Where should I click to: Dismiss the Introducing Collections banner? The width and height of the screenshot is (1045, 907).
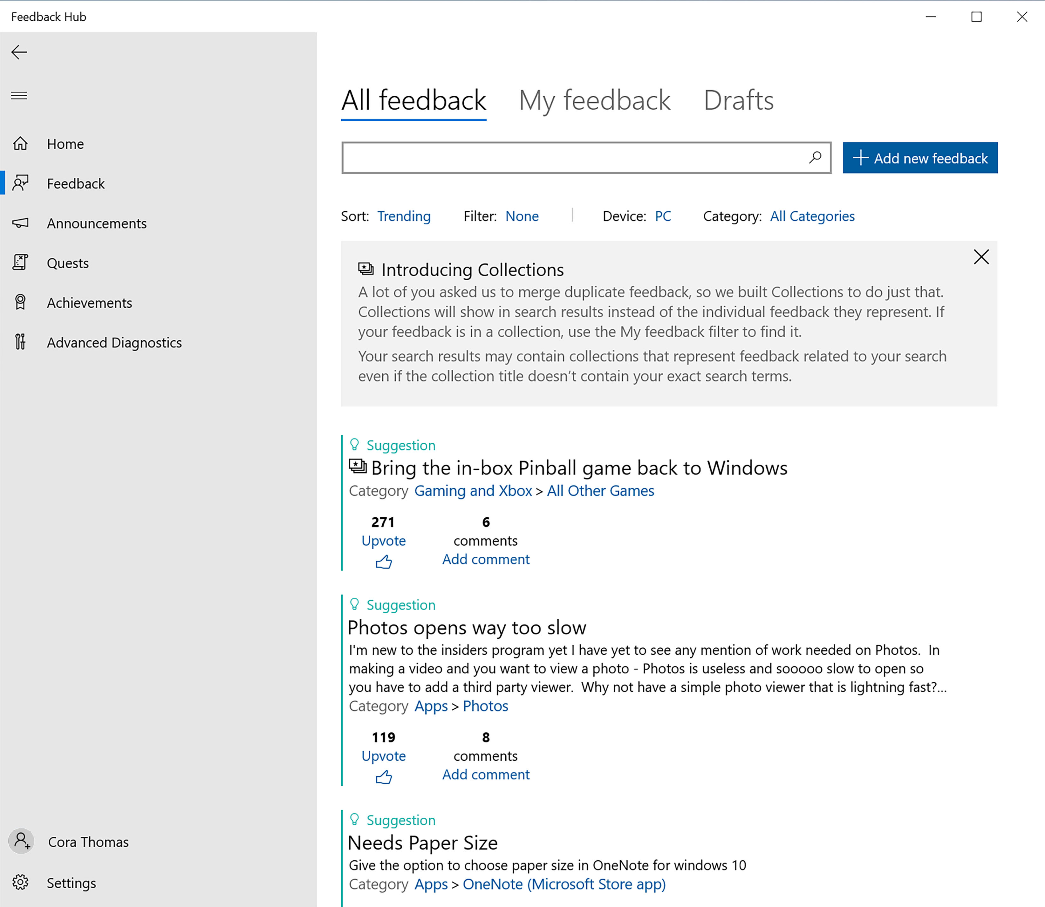click(981, 257)
